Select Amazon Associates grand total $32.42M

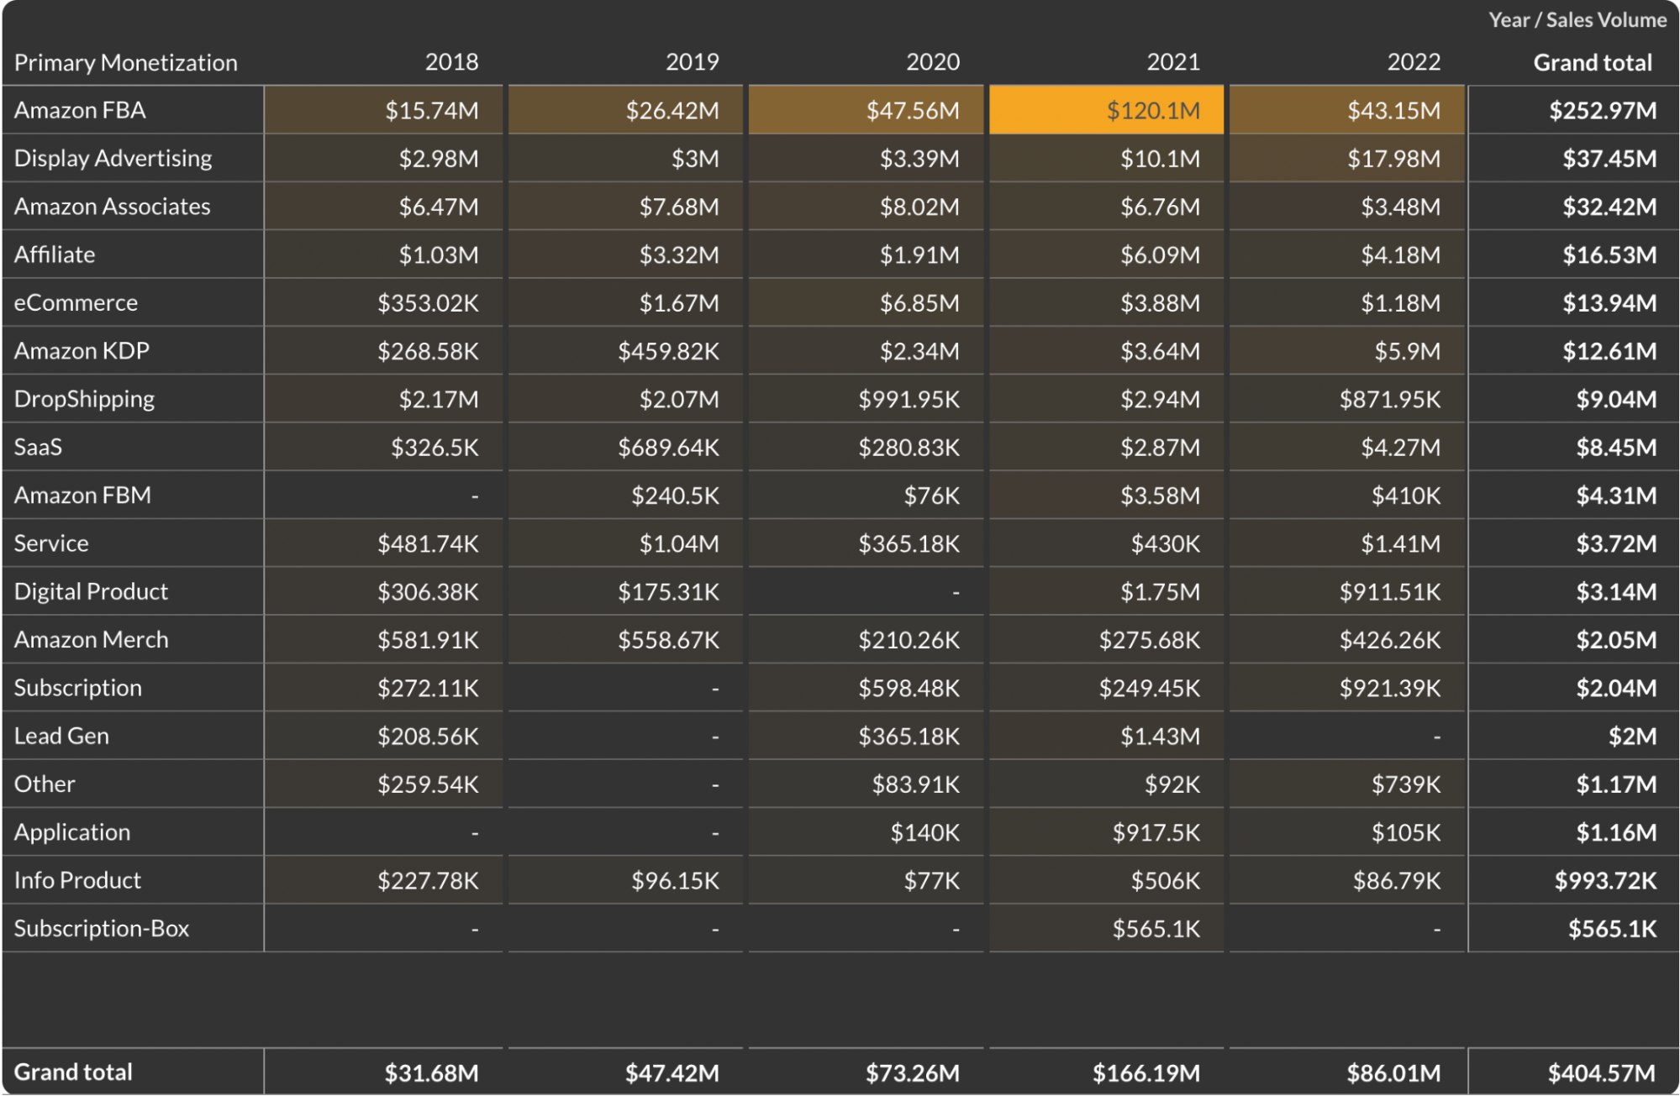[x=1609, y=207]
